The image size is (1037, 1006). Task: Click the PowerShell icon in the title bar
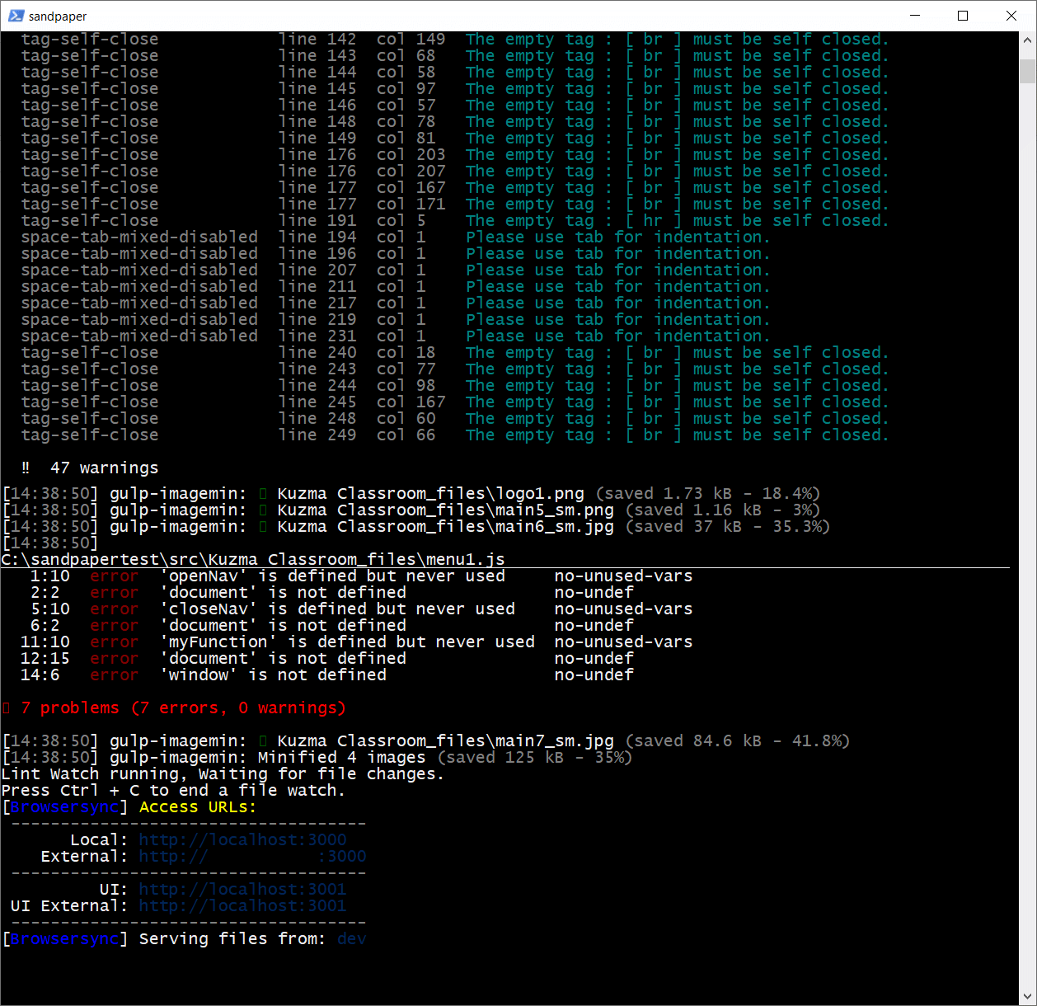point(16,16)
